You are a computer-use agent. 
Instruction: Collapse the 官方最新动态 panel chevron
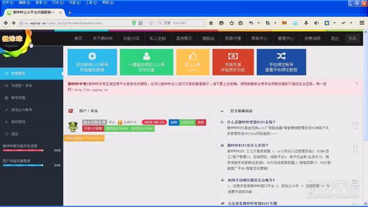(222, 111)
